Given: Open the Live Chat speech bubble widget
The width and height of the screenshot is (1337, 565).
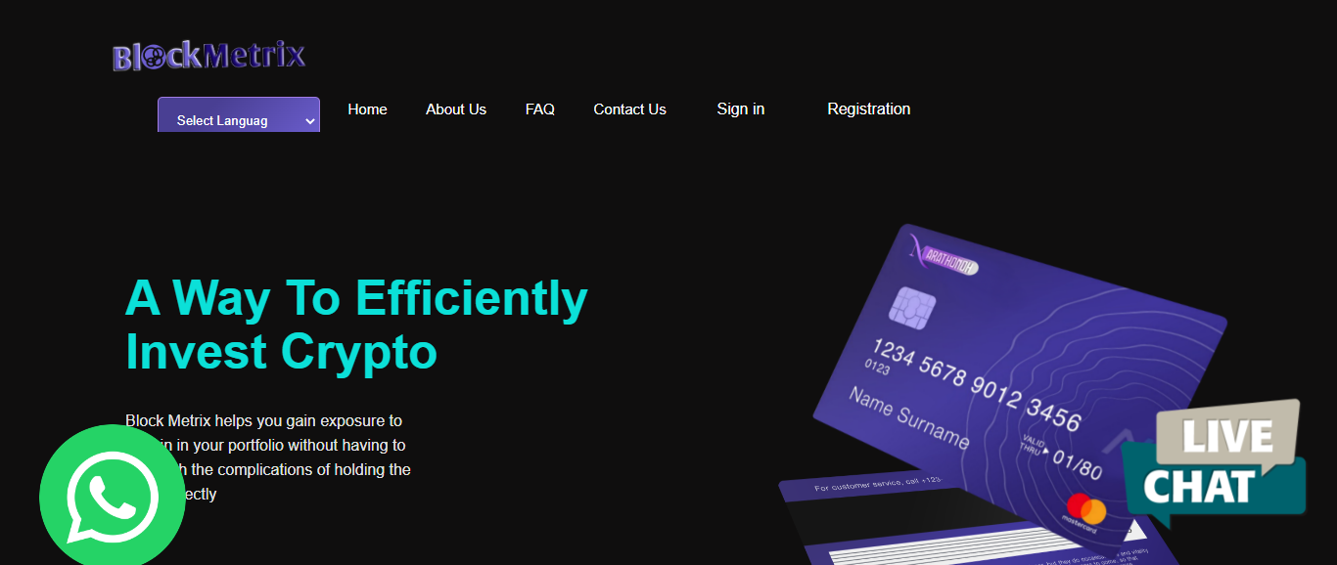Looking at the screenshot, I should [1214, 463].
